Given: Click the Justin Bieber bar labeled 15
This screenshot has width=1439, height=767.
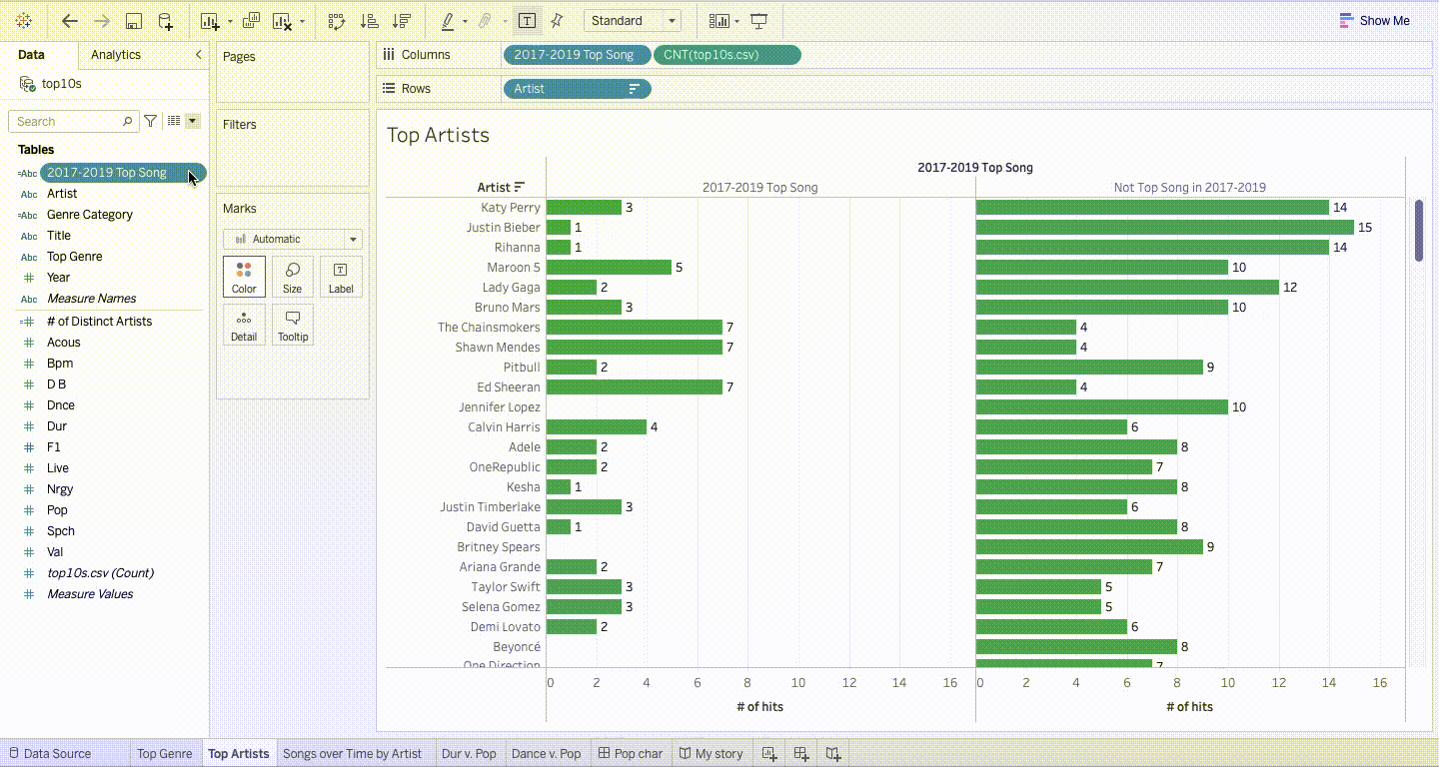Looking at the screenshot, I should (x=1165, y=228).
